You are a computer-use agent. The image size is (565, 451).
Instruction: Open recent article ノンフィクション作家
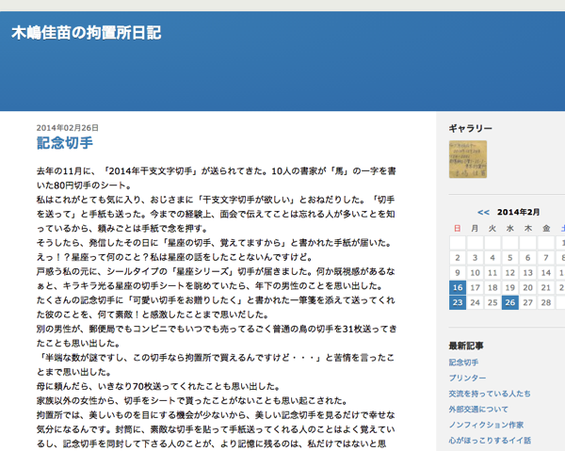(x=486, y=425)
